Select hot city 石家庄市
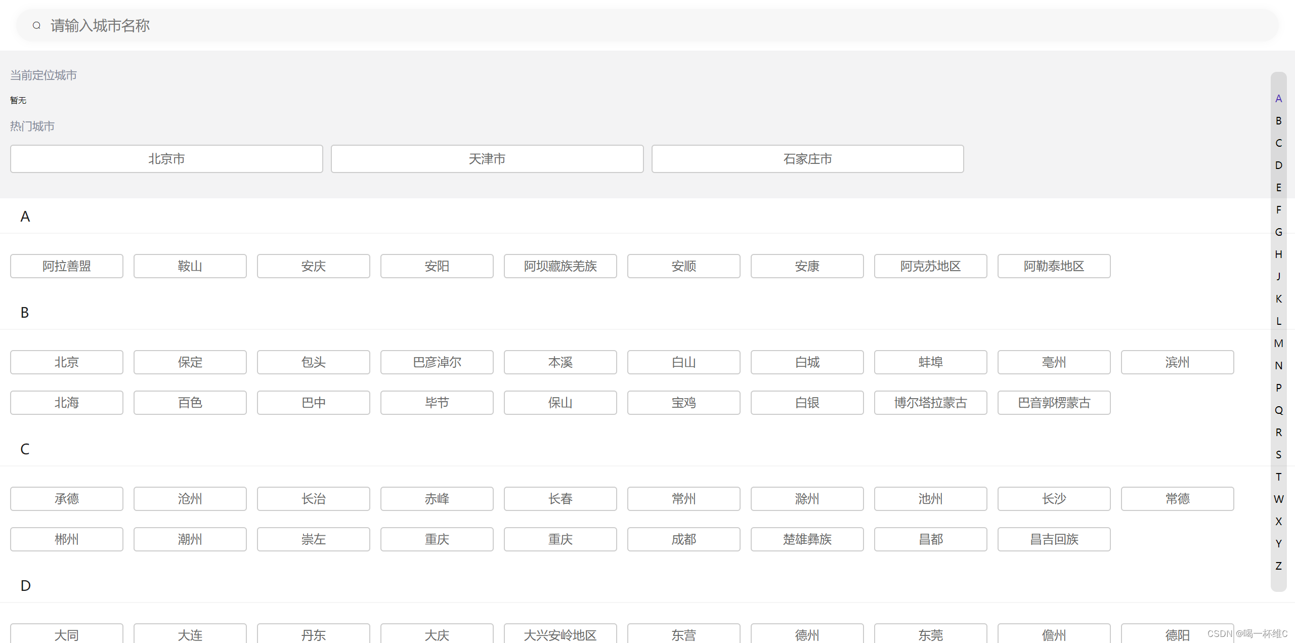The image size is (1295, 643). (x=808, y=159)
